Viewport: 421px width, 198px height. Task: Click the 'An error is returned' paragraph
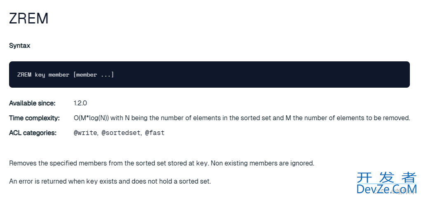coord(110,182)
